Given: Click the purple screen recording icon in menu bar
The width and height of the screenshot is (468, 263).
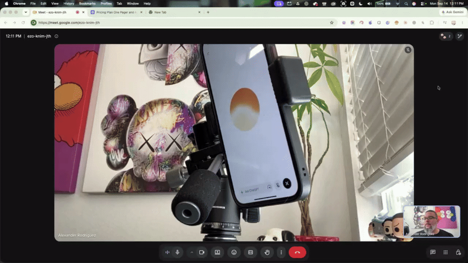Looking at the screenshot, I should click(279, 4).
